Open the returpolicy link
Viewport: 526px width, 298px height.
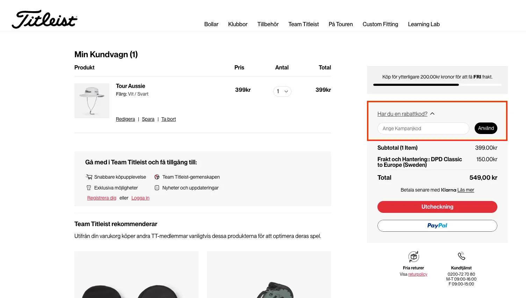[x=418, y=274]
